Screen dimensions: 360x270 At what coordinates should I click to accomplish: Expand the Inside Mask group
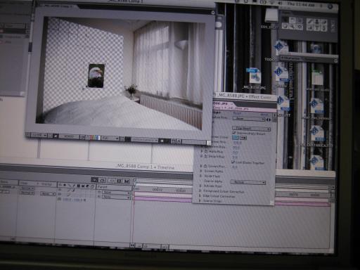pos(201,176)
